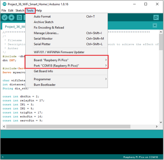This screenshot has height=160, width=164.
Task: Click the Verify checkmark button
Action: click(5, 18)
